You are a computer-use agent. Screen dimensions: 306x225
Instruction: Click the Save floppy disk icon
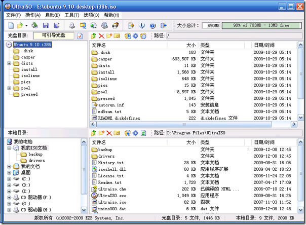(46, 25)
